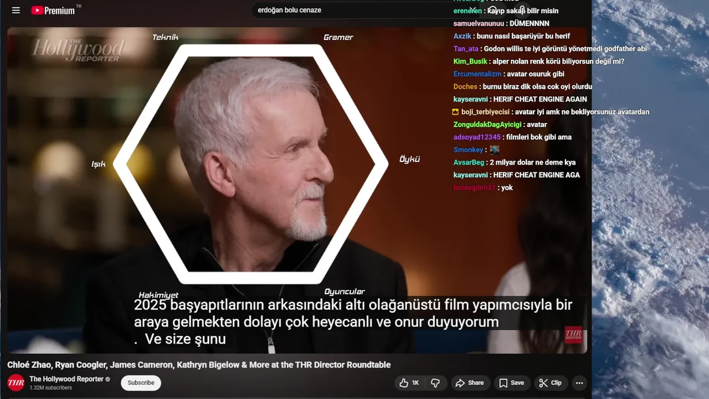Click inside the hexagon video frame
The width and height of the screenshot is (709, 399).
[x=251, y=164]
